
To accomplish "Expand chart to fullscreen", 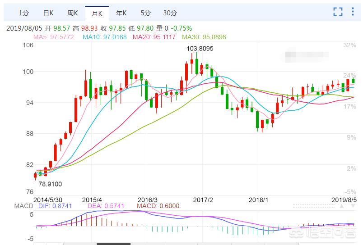I will [338, 12].
